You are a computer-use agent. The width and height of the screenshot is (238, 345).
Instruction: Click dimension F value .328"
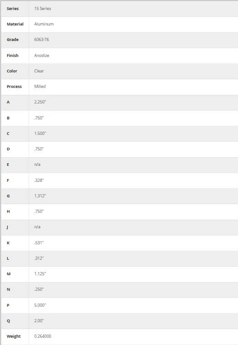(39, 180)
